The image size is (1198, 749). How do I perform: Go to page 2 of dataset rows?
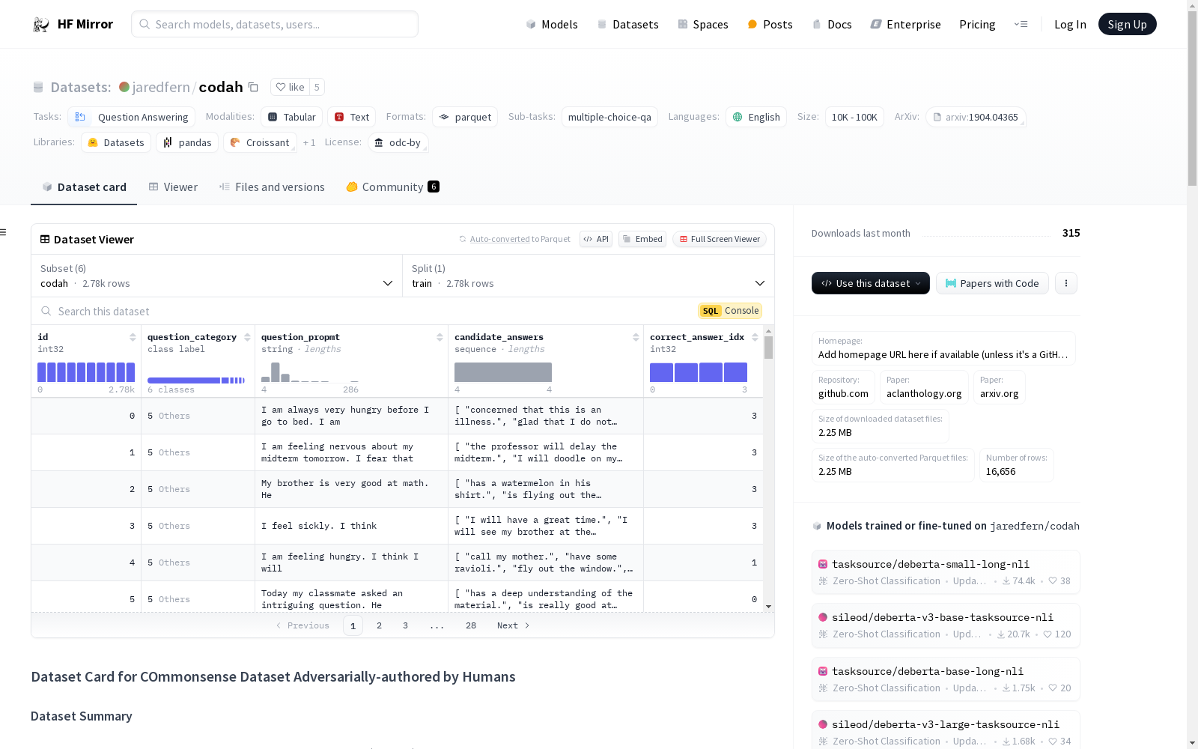click(380, 625)
